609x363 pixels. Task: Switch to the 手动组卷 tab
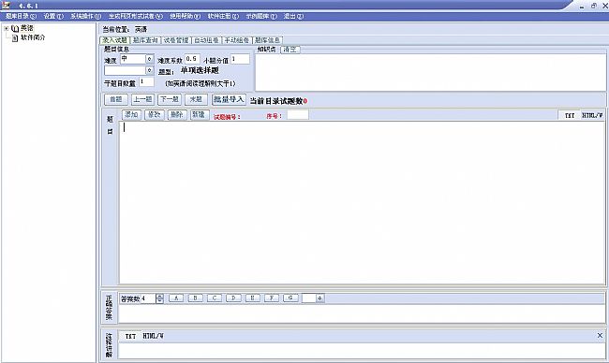point(236,40)
